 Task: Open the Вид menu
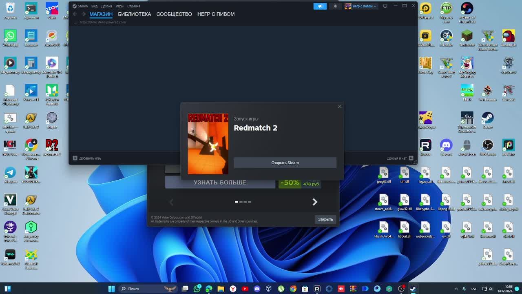tap(94, 6)
